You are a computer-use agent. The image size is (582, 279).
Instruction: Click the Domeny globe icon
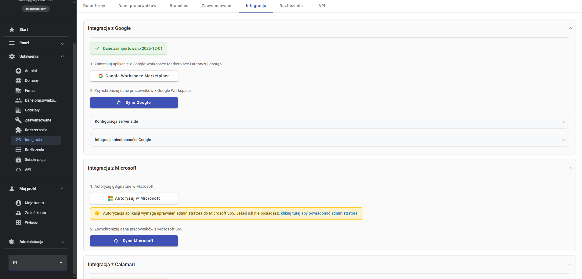19,81
